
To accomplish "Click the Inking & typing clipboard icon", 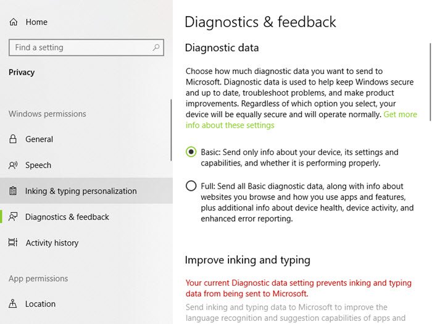I will pos(13,191).
